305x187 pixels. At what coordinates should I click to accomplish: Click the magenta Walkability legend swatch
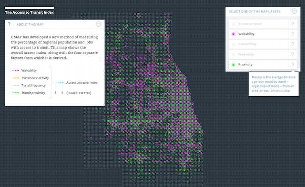(15, 70)
